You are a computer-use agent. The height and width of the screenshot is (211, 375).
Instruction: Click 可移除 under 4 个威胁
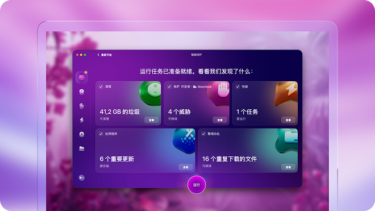173,119
